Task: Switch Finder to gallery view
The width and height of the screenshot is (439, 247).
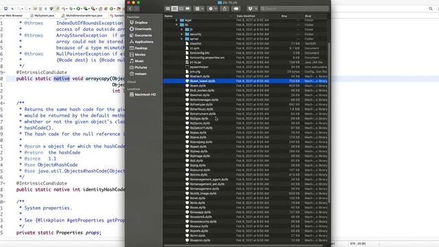Action: point(187,9)
